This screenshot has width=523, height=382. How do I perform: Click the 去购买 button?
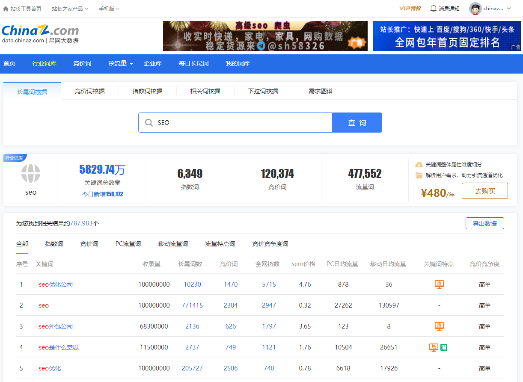coord(485,191)
